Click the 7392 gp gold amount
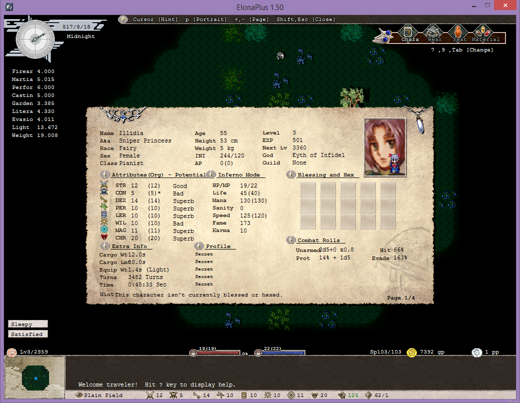The width and height of the screenshot is (520, 403). point(432,352)
